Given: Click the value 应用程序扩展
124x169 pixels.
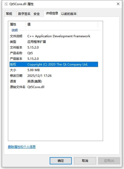Looking at the screenshot, I should point(37,42).
